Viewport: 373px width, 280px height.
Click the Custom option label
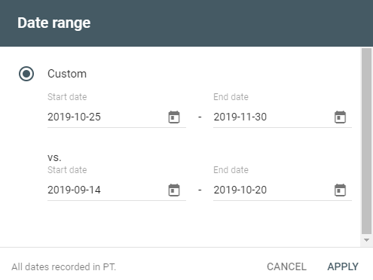click(x=67, y=74)
